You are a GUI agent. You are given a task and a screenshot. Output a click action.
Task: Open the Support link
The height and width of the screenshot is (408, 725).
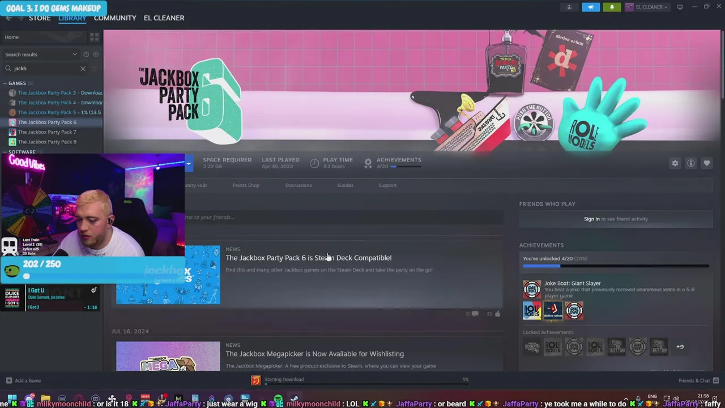[387, 185]
